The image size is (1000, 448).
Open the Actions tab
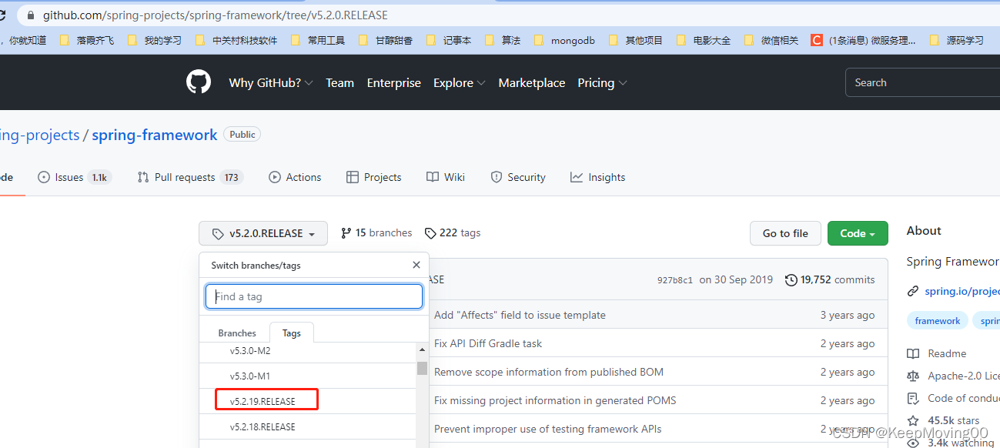[295, 177]
